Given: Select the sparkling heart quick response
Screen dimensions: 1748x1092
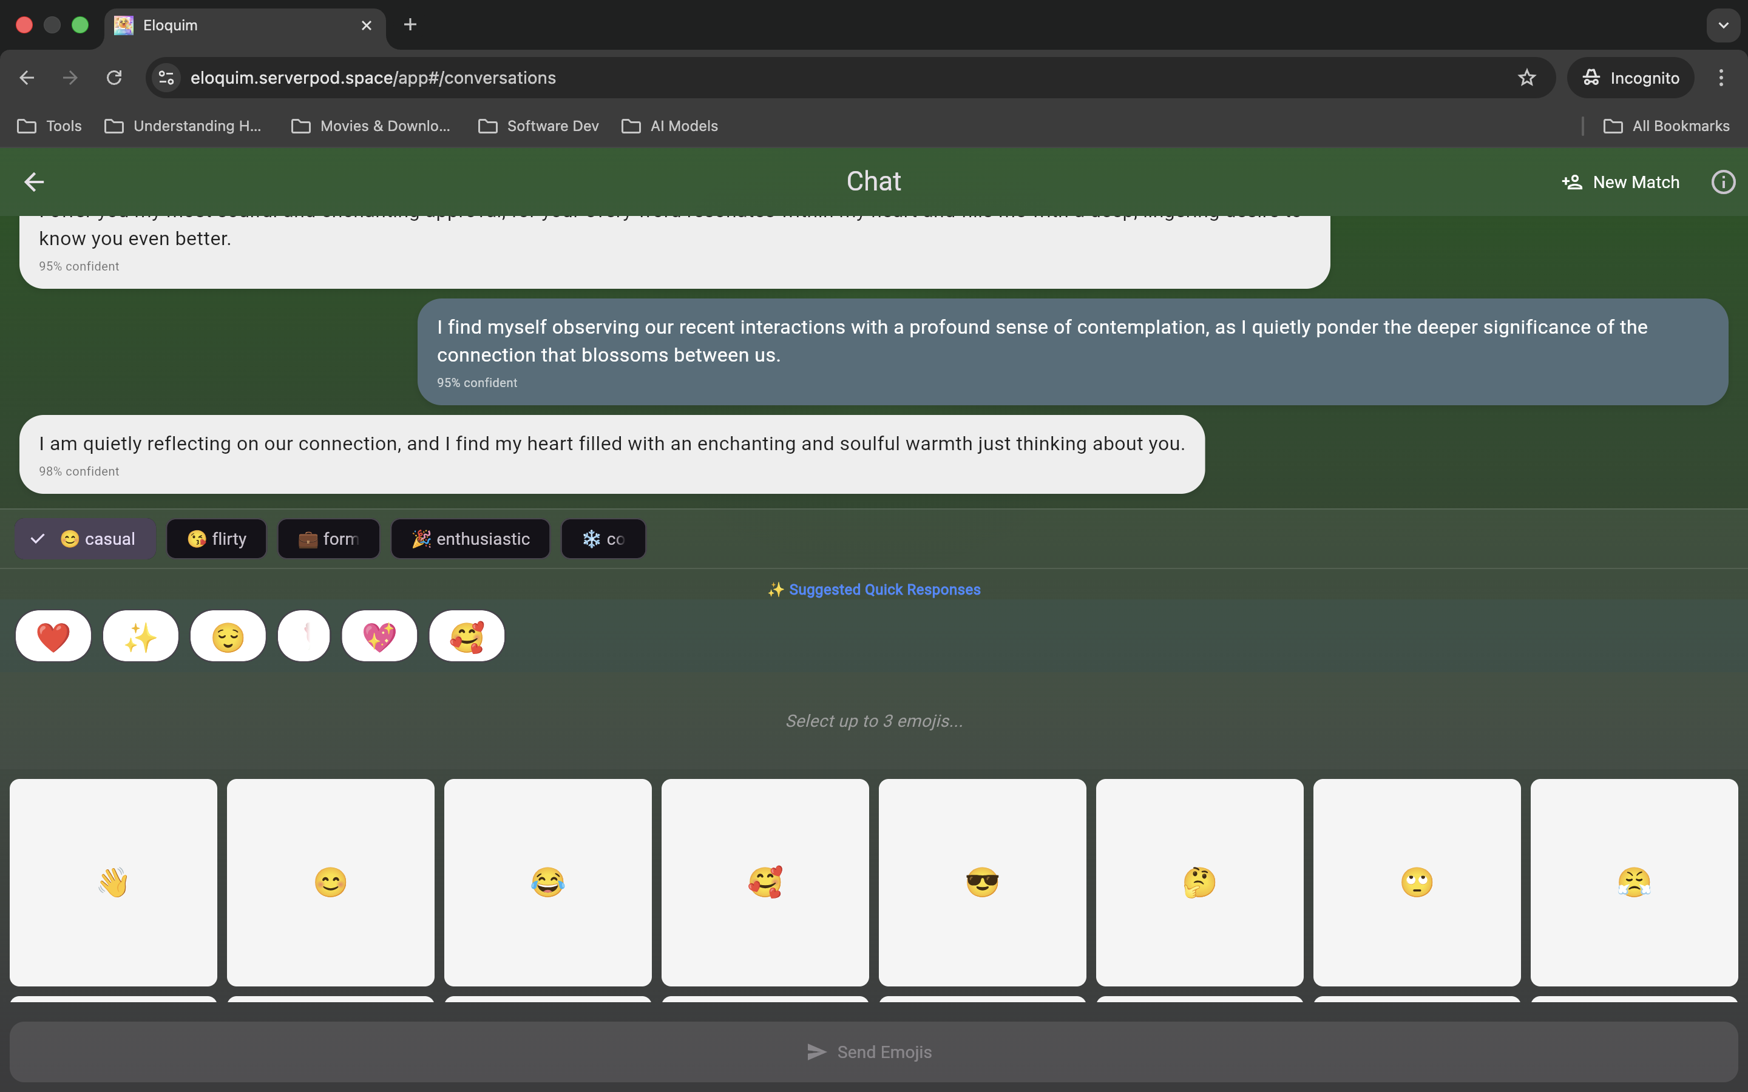Looking at the screenshot, I should [x=379, y=636].
